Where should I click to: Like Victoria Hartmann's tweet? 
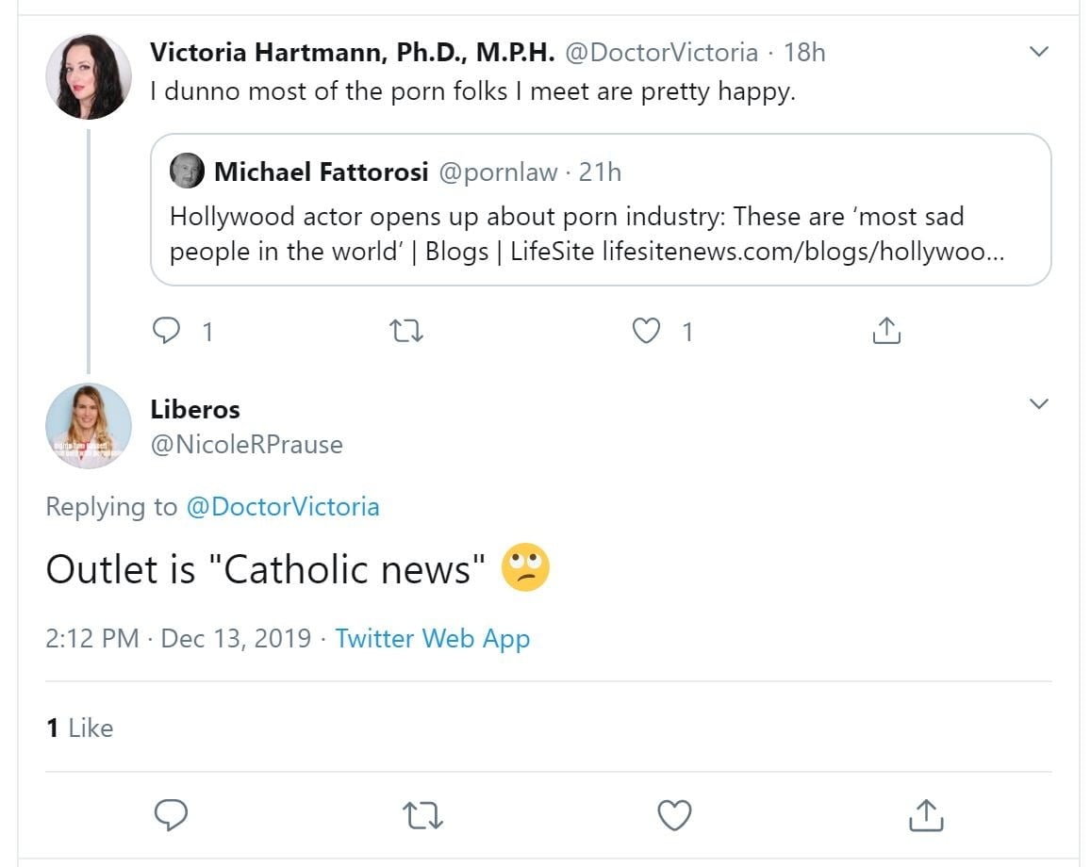(646, 331)
